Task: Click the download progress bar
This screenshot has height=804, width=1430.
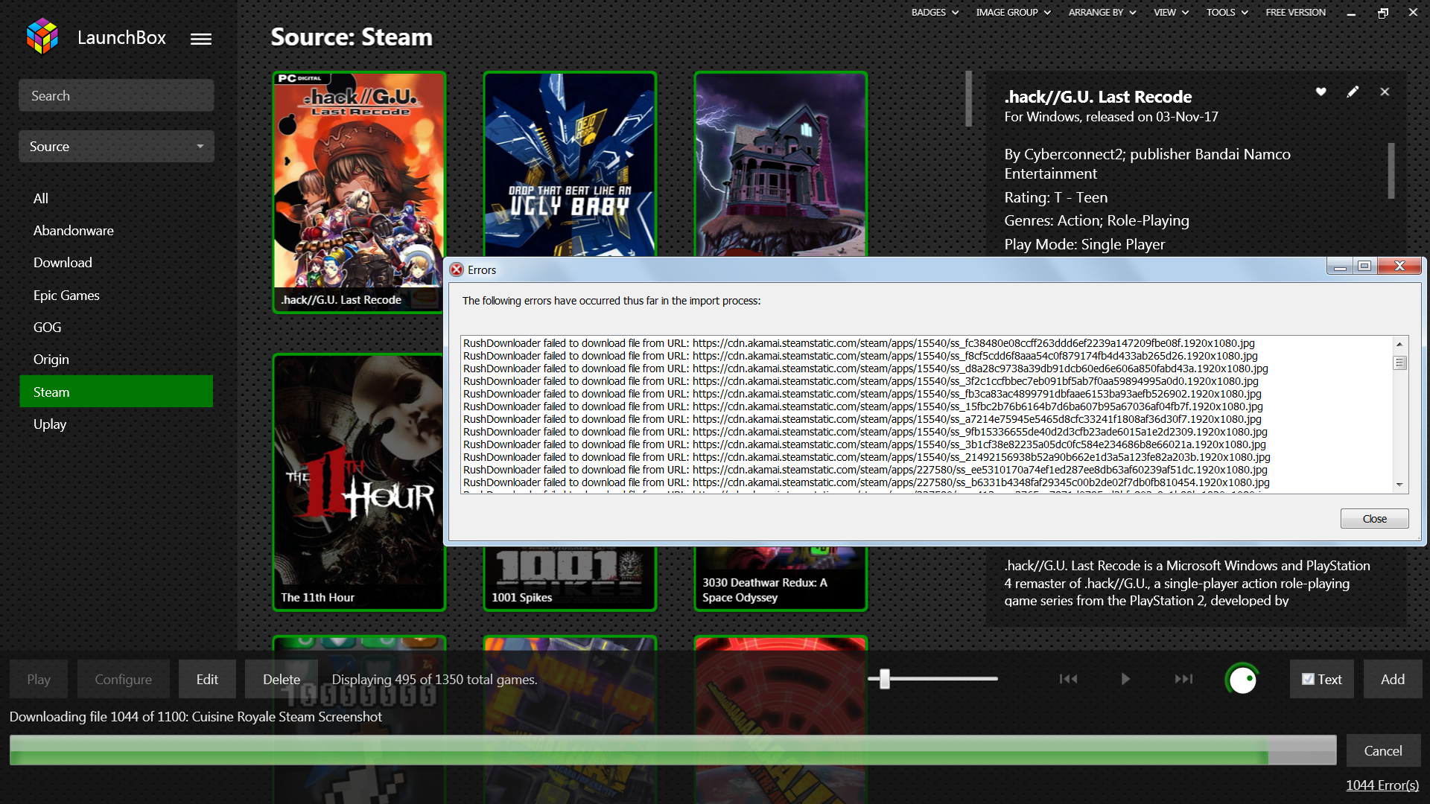Action: (673, 750)
